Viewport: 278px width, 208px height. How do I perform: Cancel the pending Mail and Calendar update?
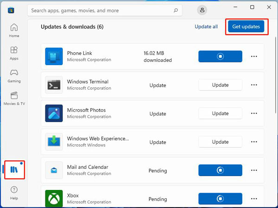tap(220, 170)
